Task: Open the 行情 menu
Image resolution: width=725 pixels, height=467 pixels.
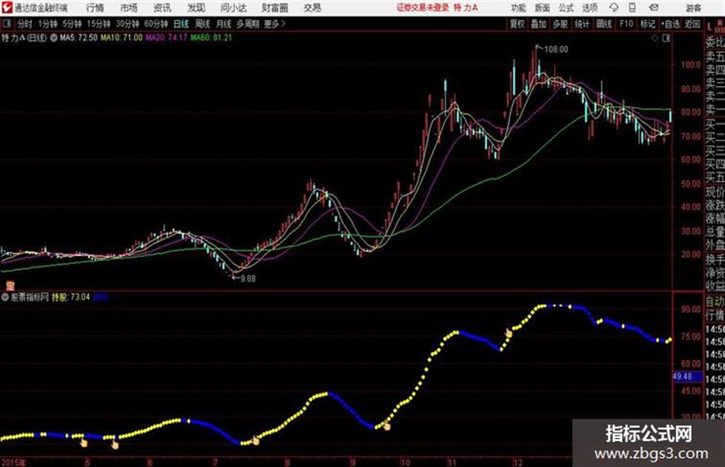Action: point(95,8)
